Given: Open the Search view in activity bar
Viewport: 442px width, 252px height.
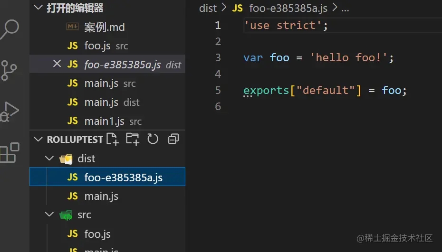Looking at the screenshot, I should click(10, 29).
